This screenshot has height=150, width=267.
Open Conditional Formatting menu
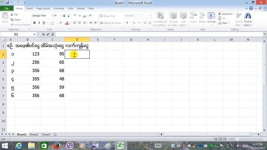tap(160, 19)
